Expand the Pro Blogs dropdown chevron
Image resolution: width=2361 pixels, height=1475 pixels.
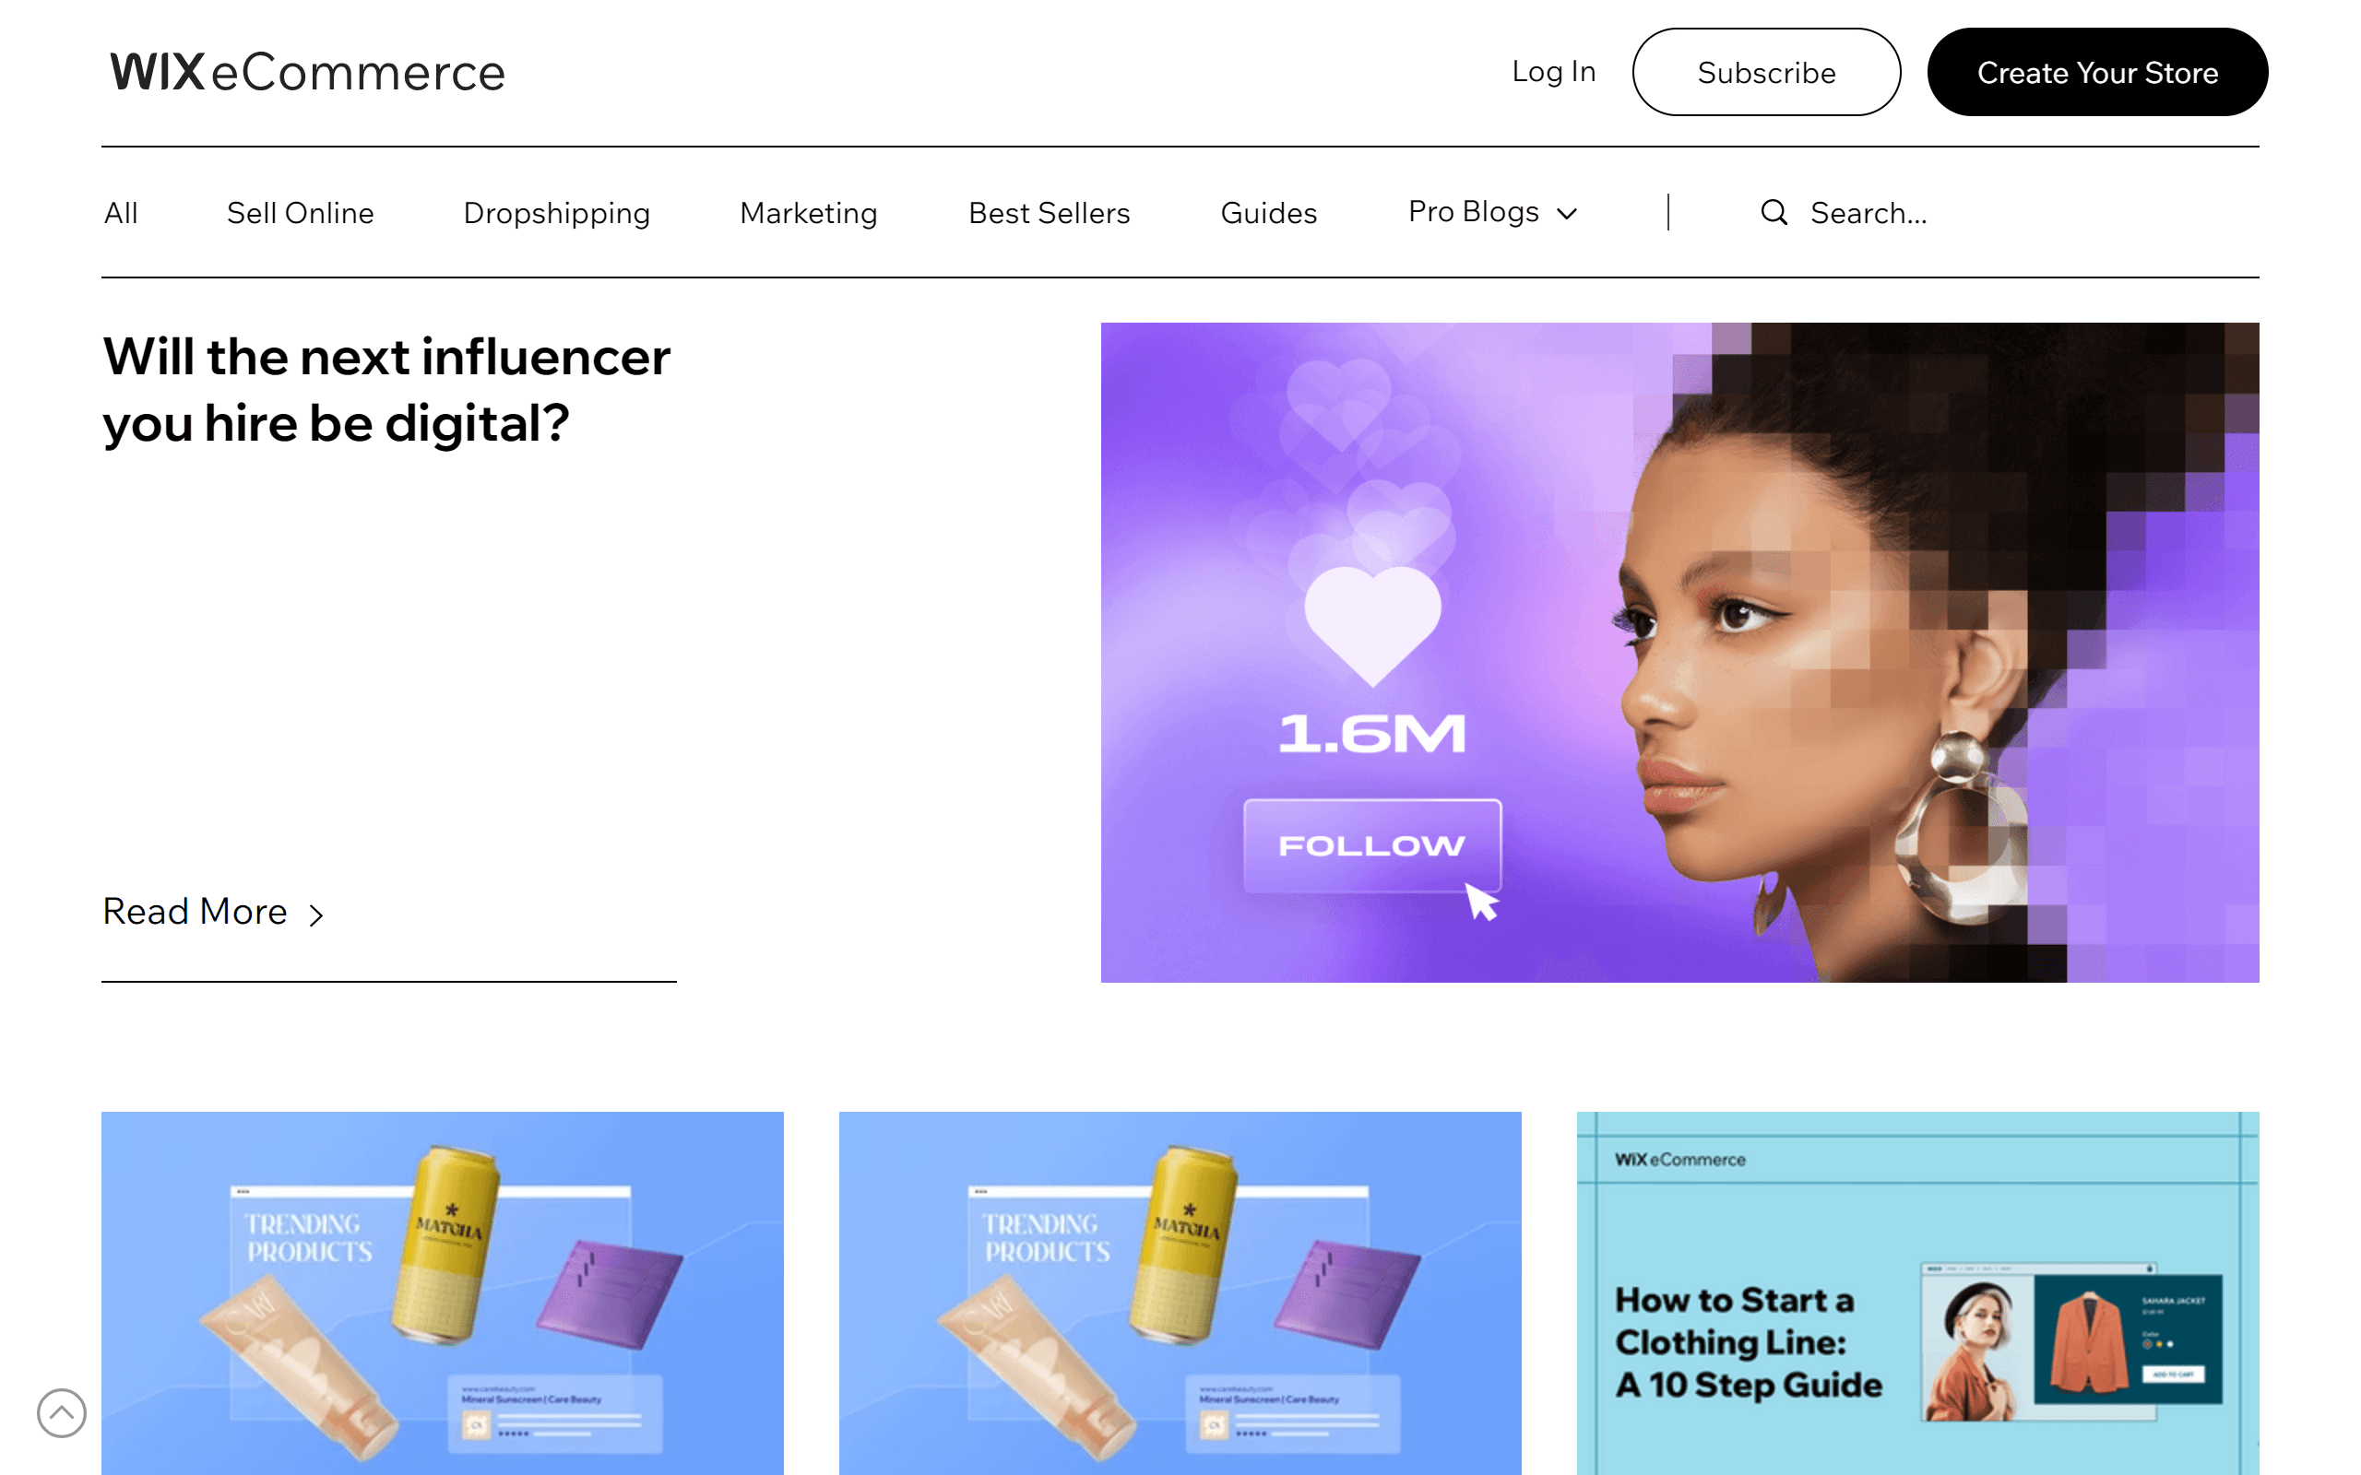[1567, 214]
